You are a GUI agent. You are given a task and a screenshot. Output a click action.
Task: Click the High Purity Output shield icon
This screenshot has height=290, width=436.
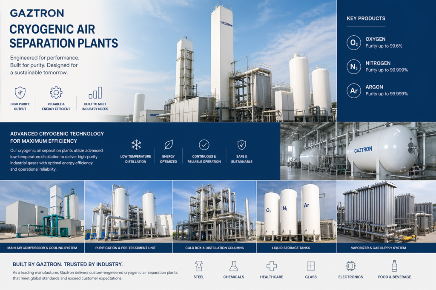coord(20,93)
